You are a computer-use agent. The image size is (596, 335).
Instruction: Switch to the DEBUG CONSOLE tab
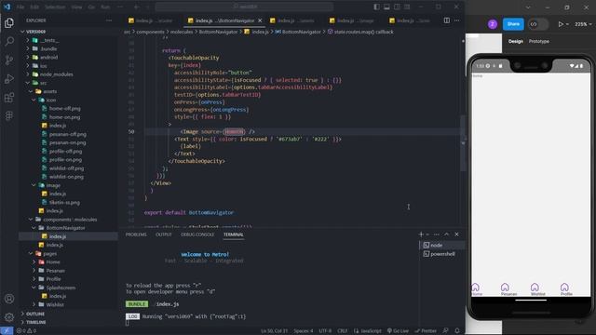(x=197, y=234)
